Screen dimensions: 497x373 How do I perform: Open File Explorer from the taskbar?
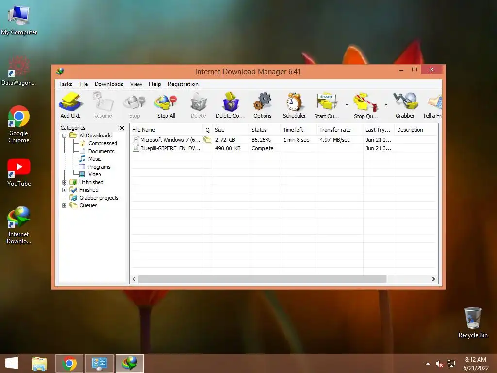pyautogui.click(x=39, y=363)
